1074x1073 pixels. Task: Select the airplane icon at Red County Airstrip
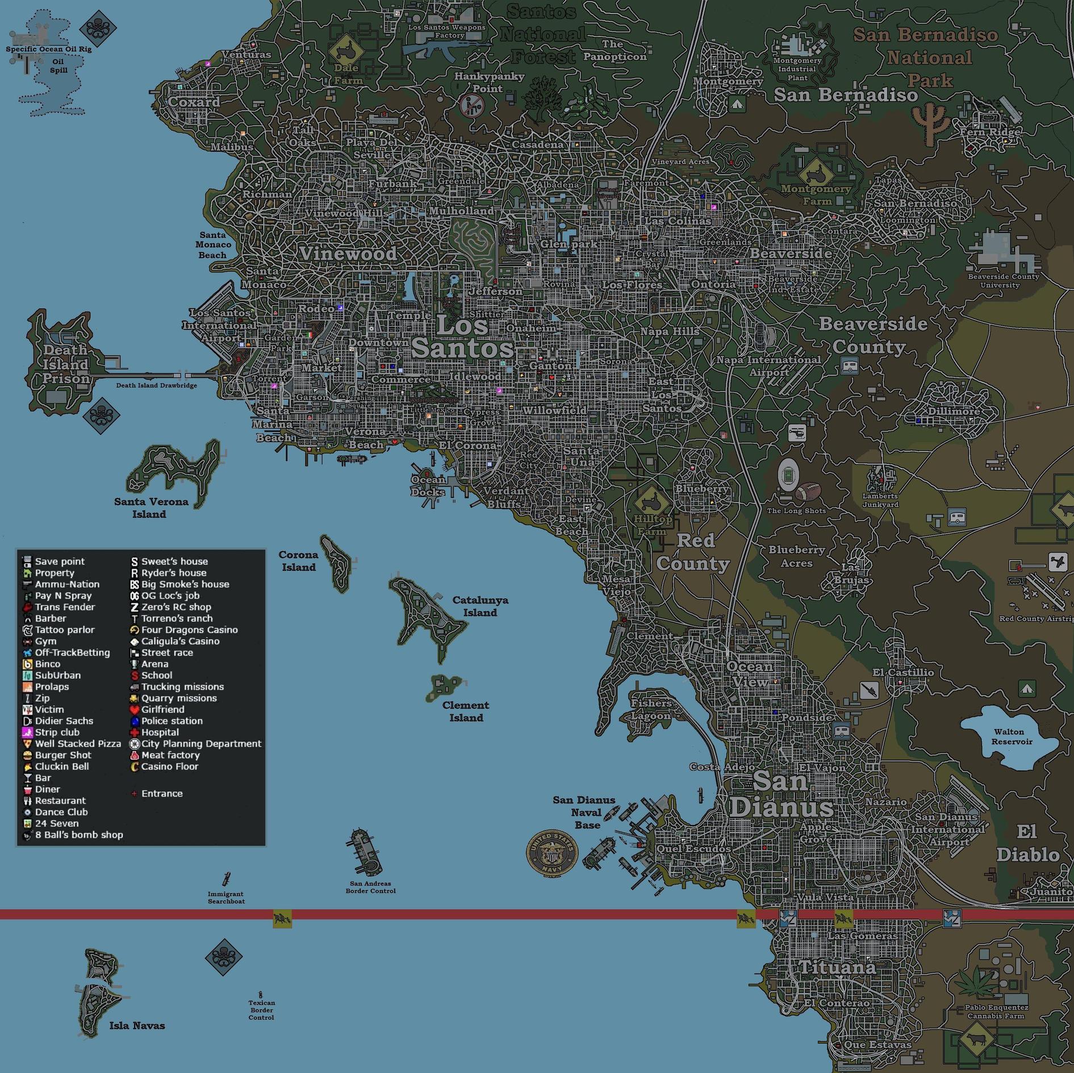point(1058,562)
